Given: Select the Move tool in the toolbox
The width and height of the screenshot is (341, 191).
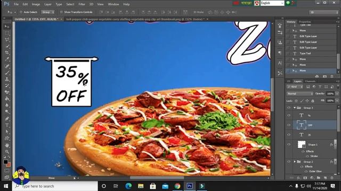Looking at the screenshot, I should 7,27.
